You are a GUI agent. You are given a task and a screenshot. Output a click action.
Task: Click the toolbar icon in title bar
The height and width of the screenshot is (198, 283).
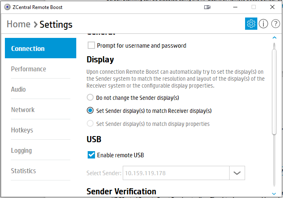coord(207,7)
